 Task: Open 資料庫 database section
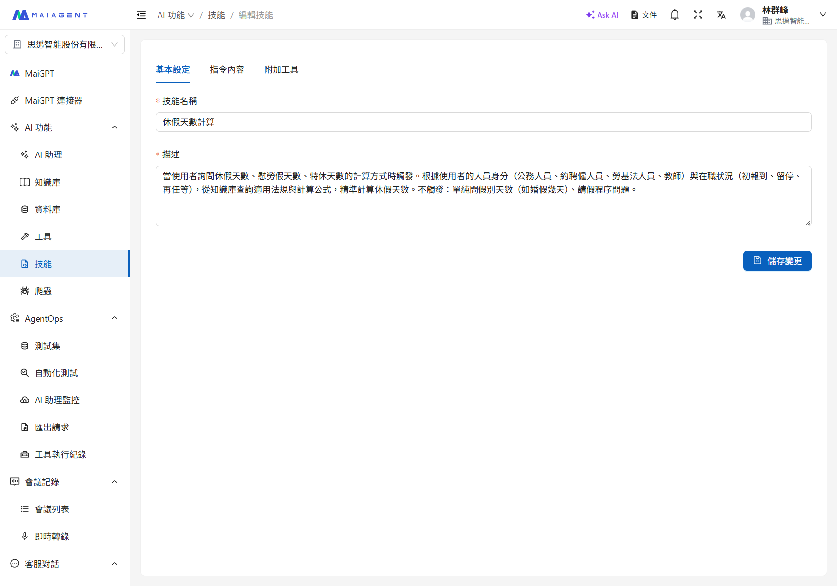pyautogui.click(x=47, y=209)
